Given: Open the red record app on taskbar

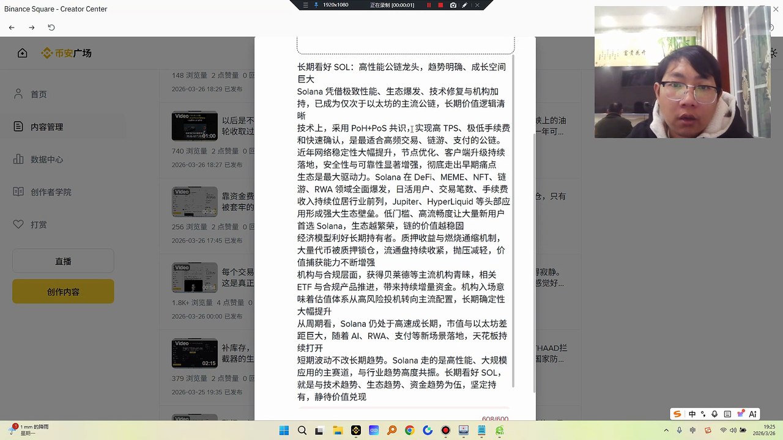Looking at the screenshot, I should (x=446, y=430).
